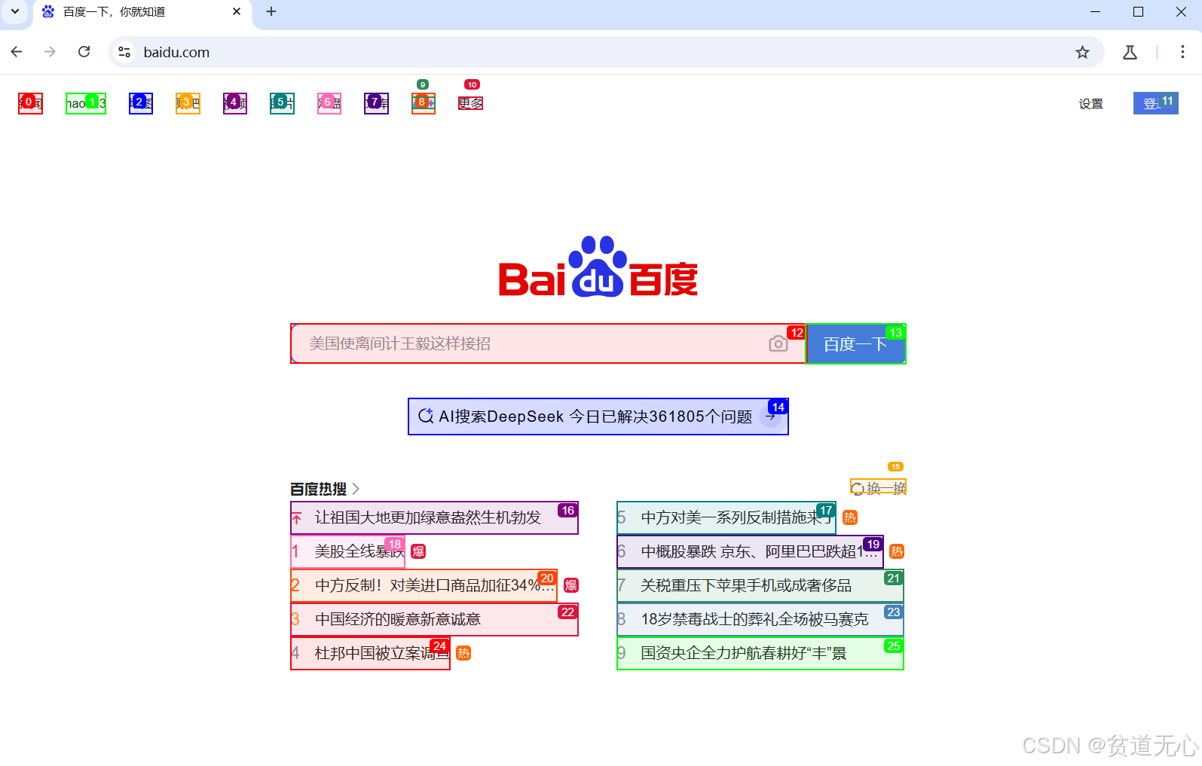Open the Chrome three-dot menu
Image resolution: width=1202 pixels, height=766 pixels.
point(1182,52)
